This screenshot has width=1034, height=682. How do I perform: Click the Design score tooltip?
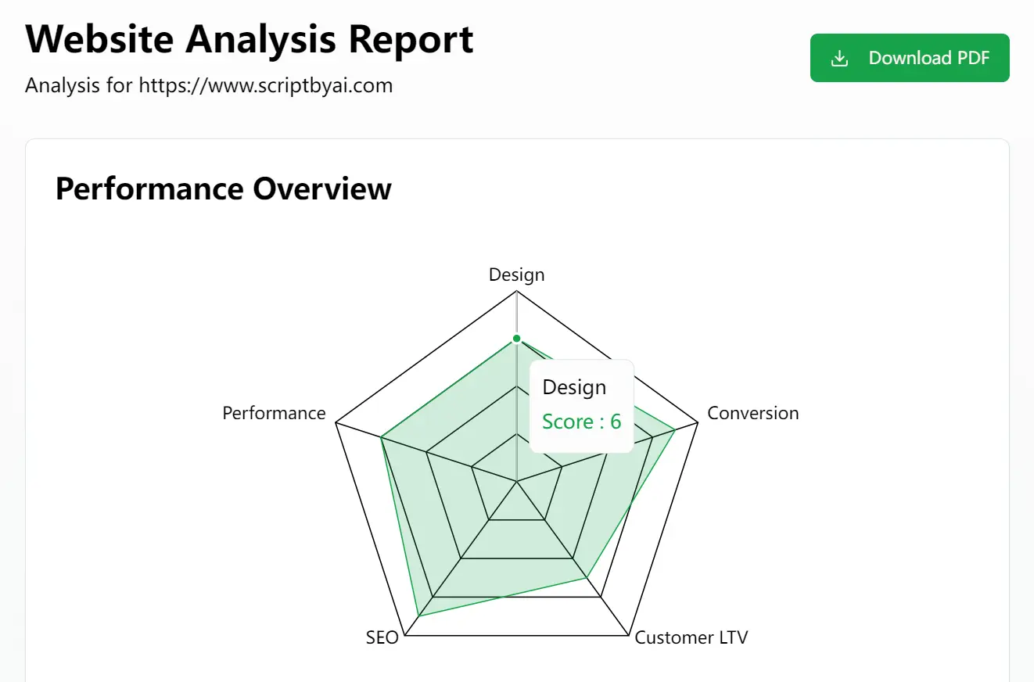point(581,405)
